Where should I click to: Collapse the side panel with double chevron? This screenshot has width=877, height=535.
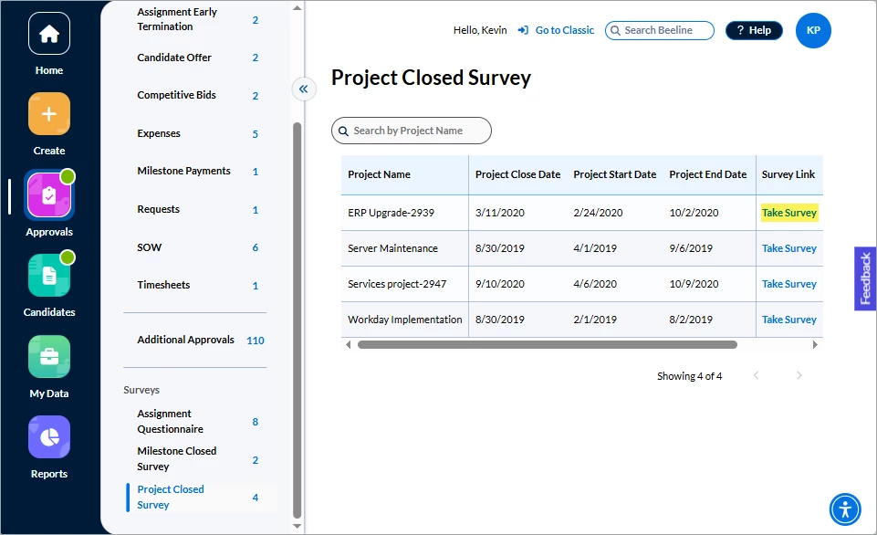(x=304, y=89)
